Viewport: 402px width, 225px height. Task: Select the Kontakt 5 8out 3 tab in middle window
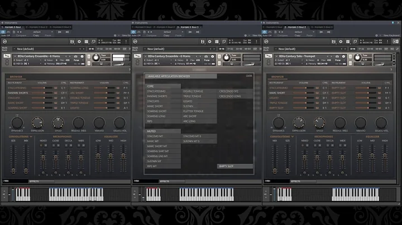pos(189,27)
